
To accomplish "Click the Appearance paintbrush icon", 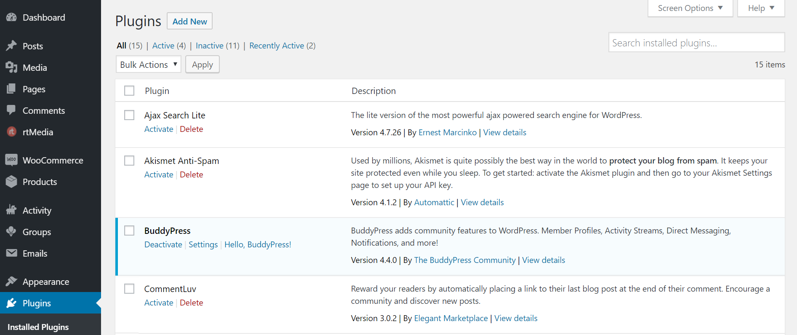I will point(11,281).
